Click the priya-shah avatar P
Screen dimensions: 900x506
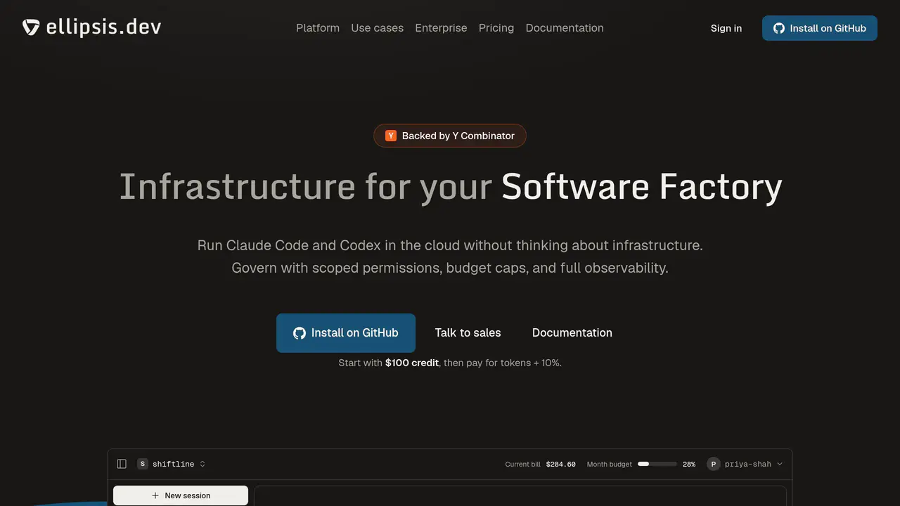[714, 464]
